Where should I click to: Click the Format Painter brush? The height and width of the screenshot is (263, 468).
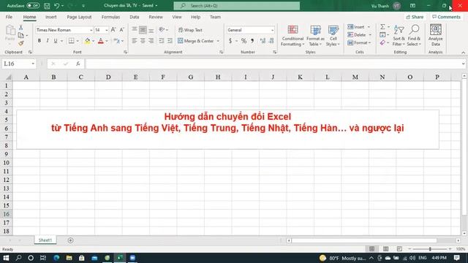[21, 44]
